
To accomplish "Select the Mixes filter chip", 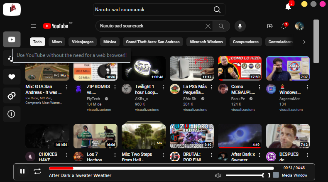I will 57,42.
